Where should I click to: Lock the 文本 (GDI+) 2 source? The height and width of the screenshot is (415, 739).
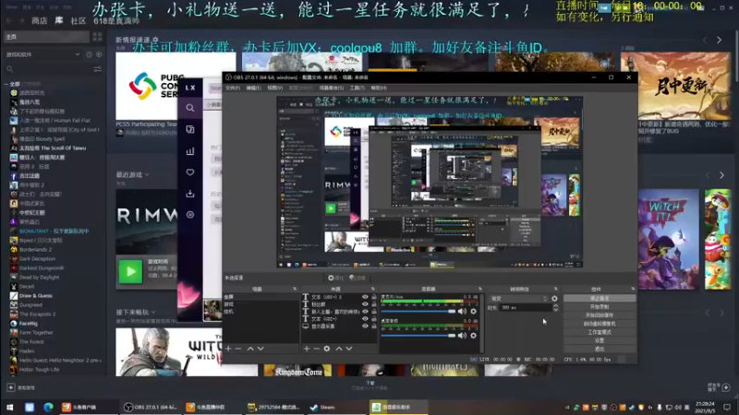click(374, 297)
